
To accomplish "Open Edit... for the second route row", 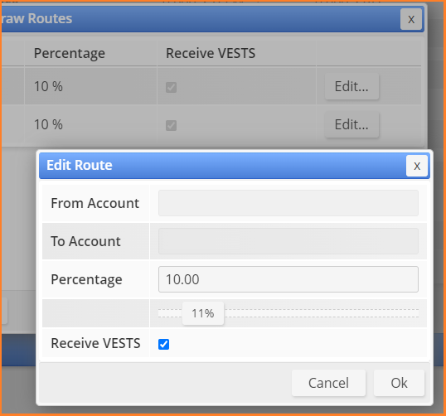I will point(351,124).
